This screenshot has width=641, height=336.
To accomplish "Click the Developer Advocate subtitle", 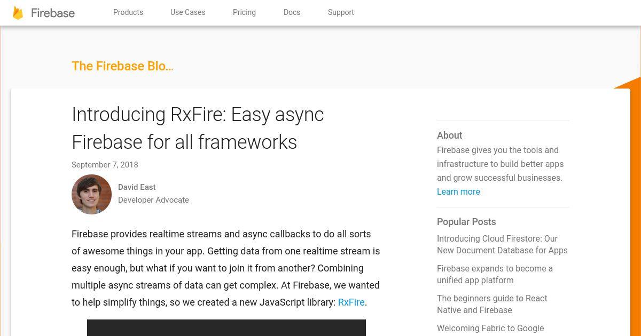I will pyautogui.click(x=153, y=200).
